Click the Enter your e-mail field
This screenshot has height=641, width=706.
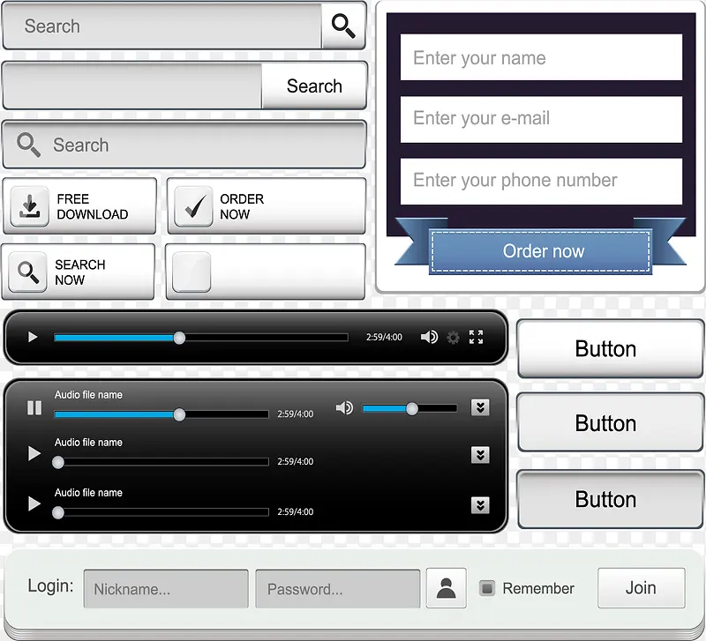(541, 119)
